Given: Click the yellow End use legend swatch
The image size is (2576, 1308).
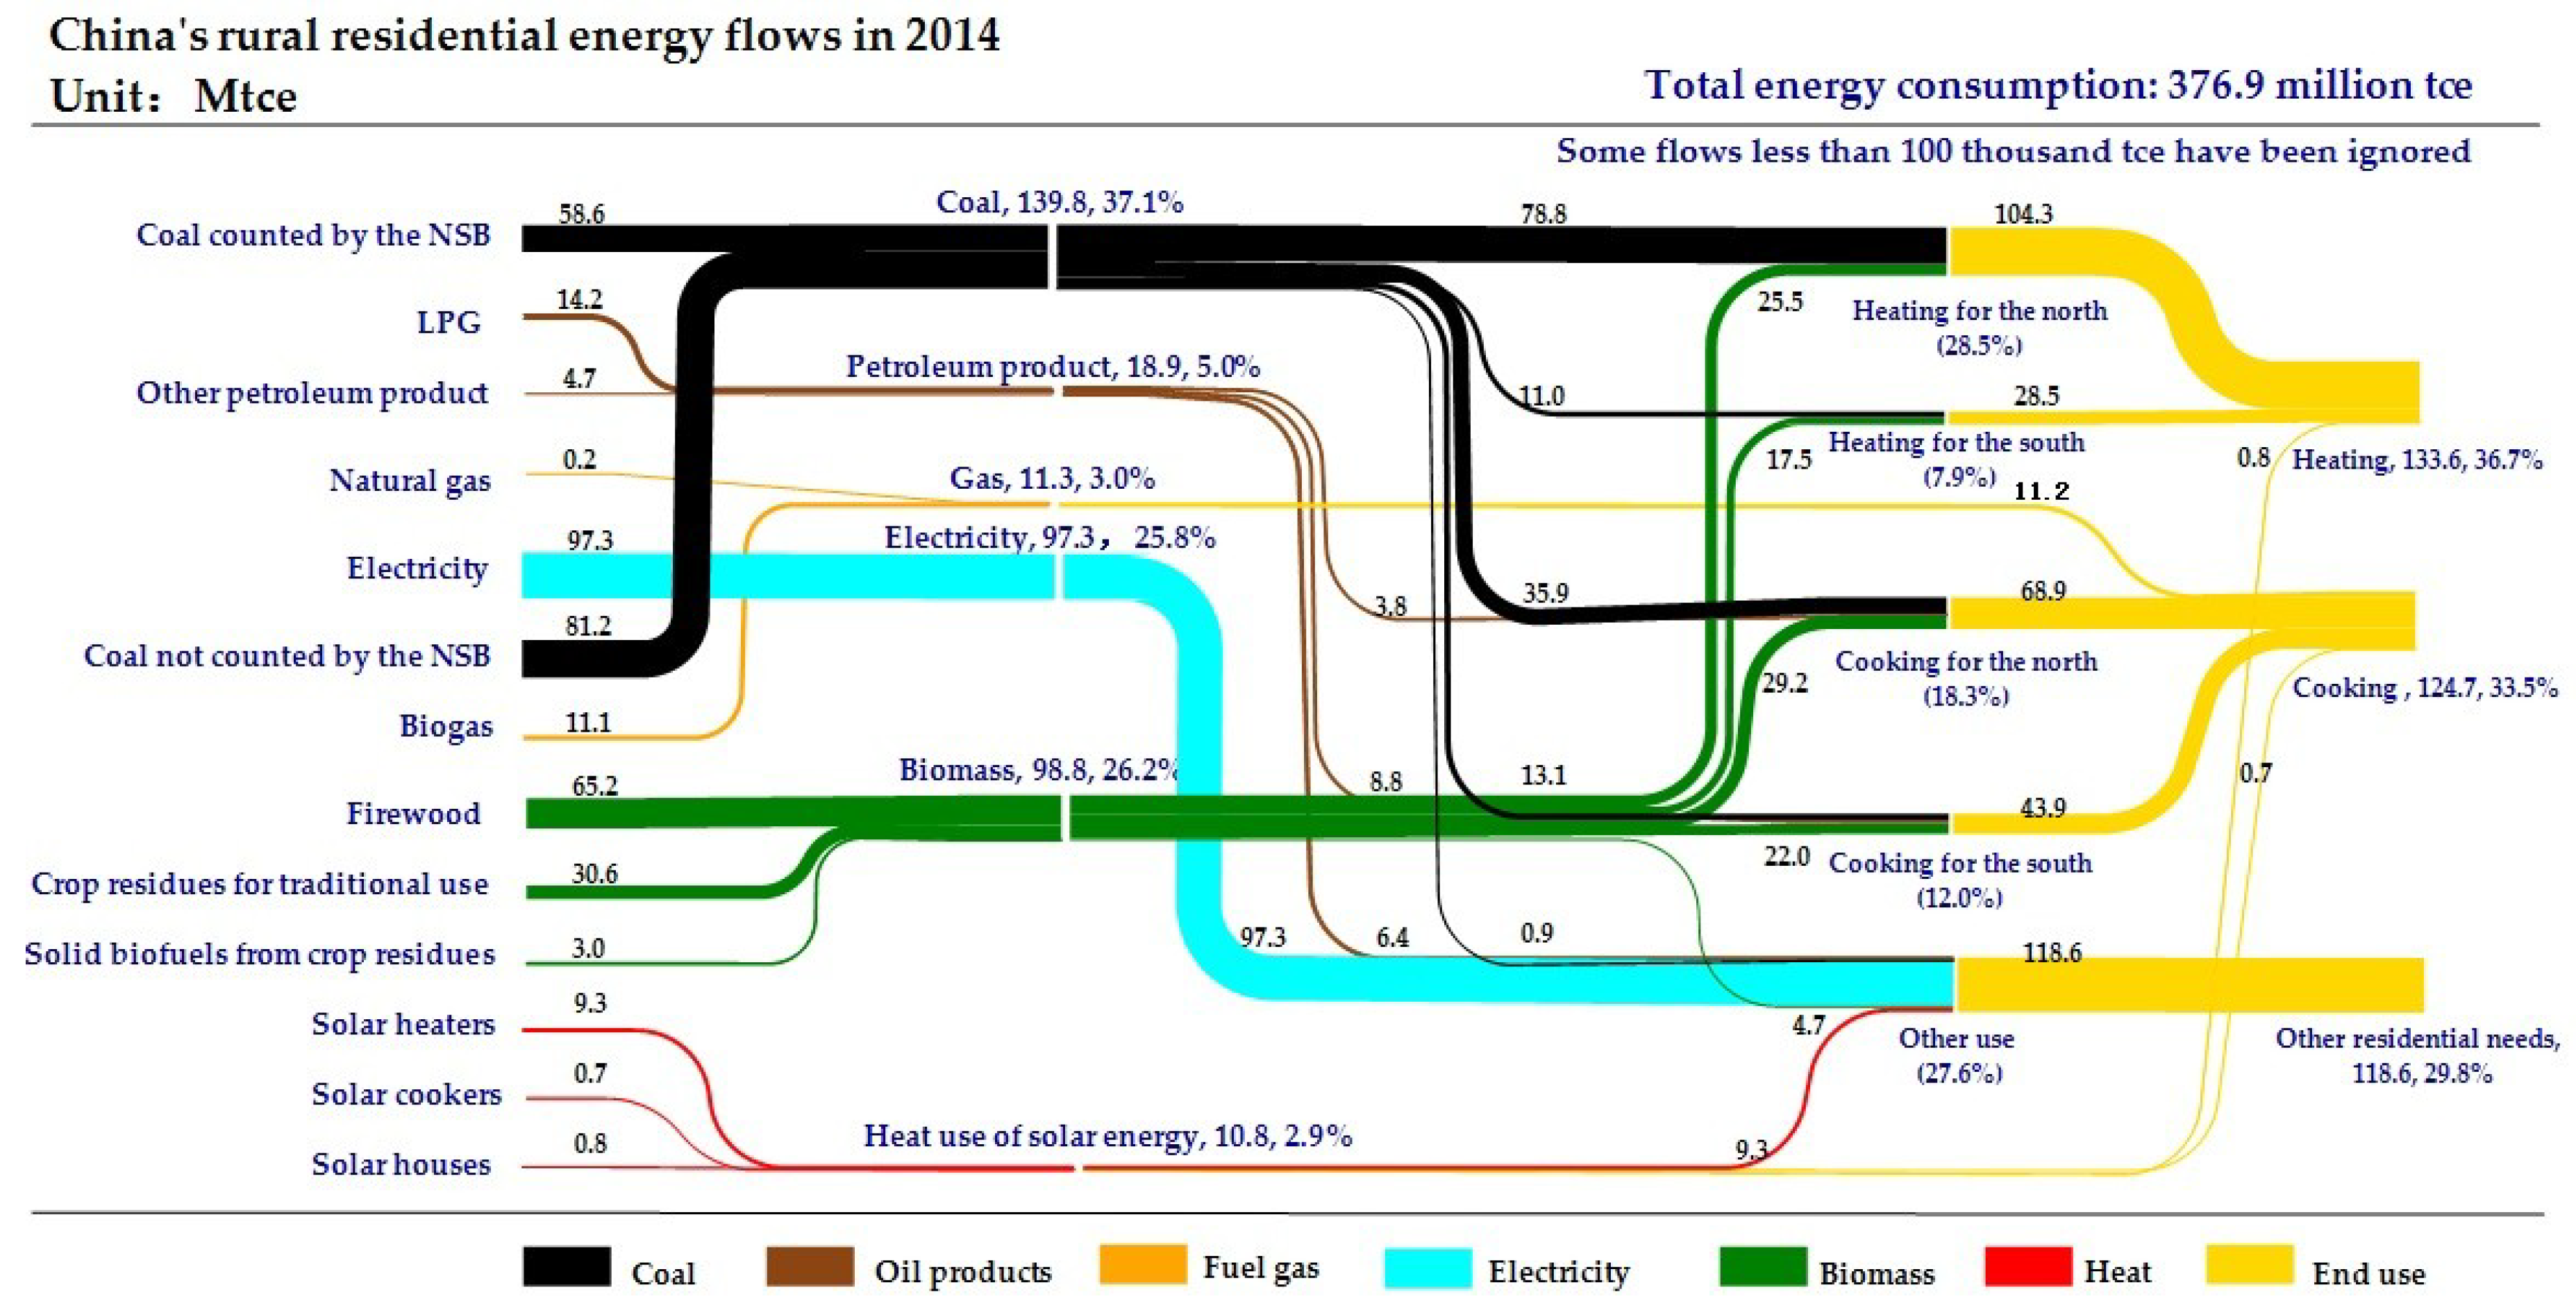Looking at the screenshot, I should (2249, 1264).
